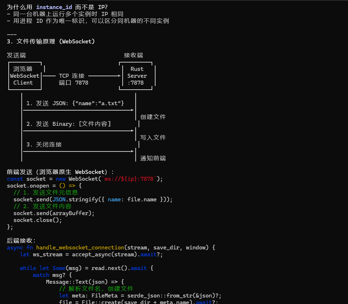Click the step 2 发送 Binary line

(x=69, y=124)
